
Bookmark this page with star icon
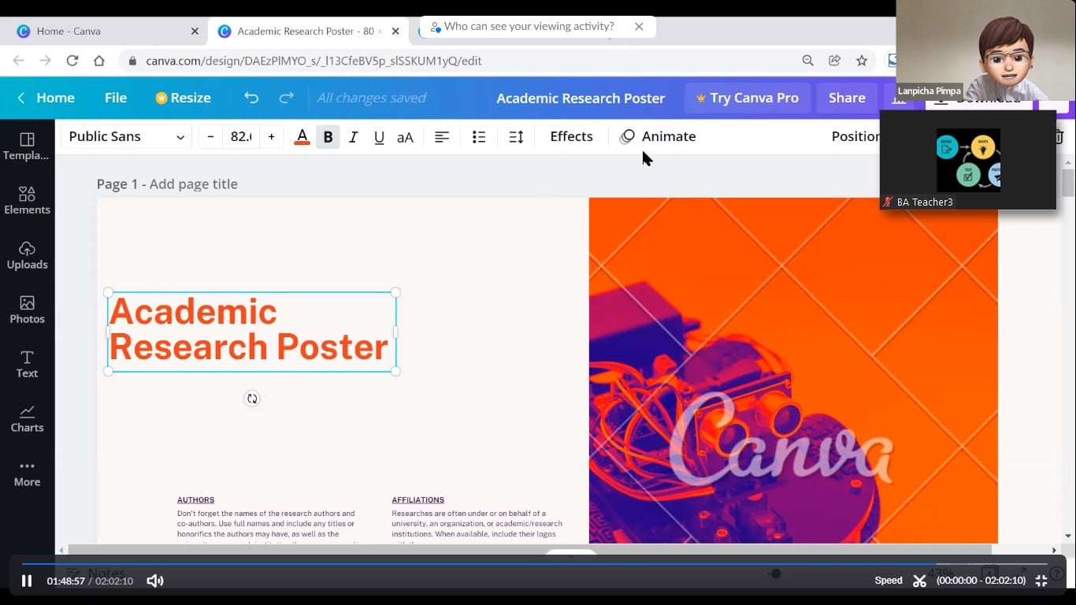point(862,61)
